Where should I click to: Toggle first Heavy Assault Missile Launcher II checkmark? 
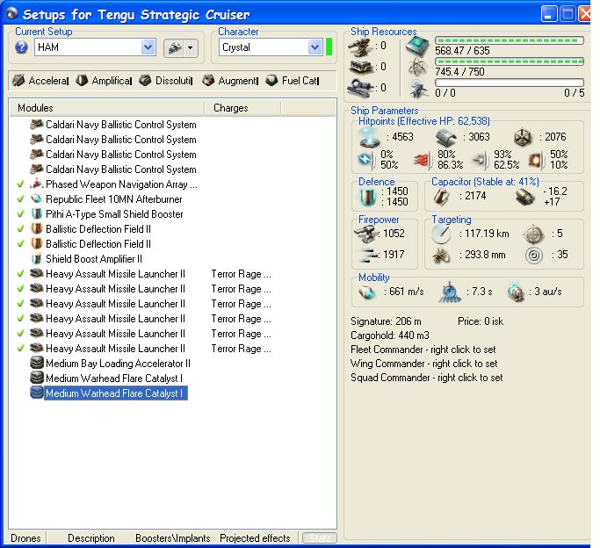21,274
